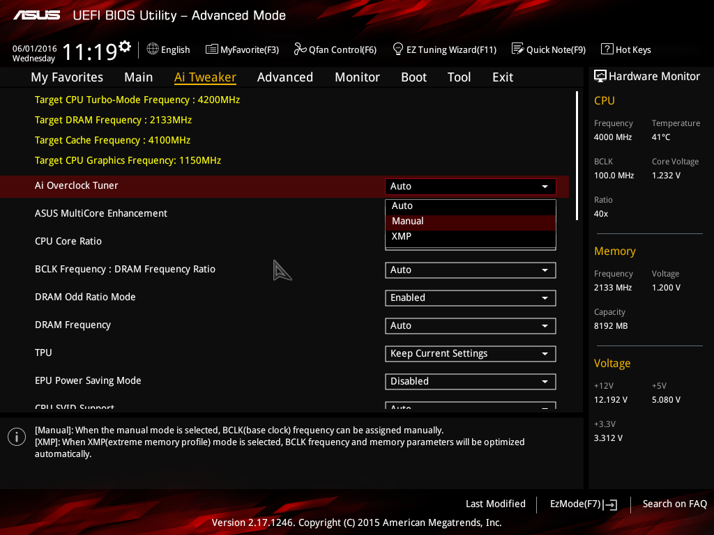Click the info icon beside help text
Screen dimensions: 714x535
coord(17,437)
